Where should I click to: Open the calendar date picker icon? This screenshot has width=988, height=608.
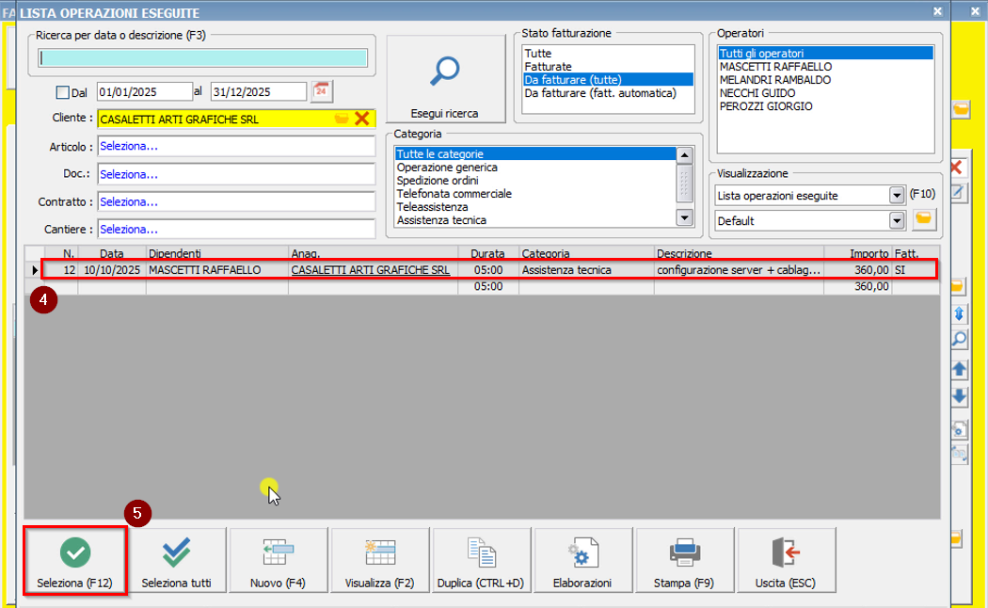(x=322, y=91)
